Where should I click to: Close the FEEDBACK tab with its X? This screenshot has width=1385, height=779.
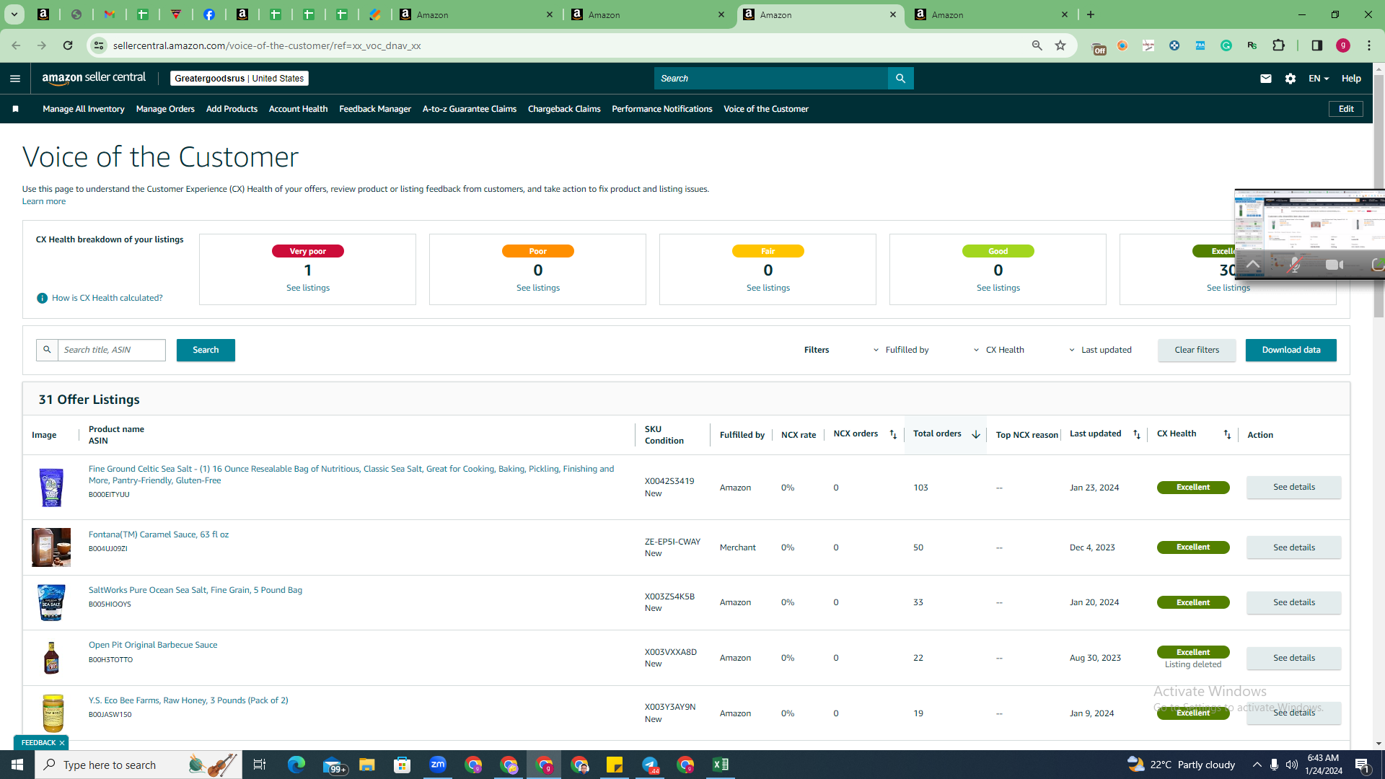pyautogui.click(x=62, y=743)
